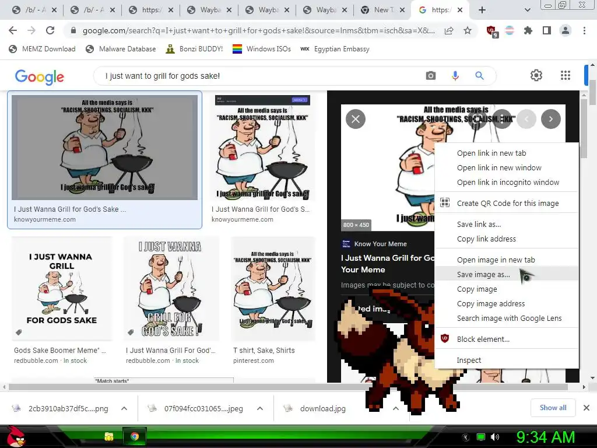Open uBlock Origin extension icon
Viewport: 597px width, 448px height.
click(492, 31)
